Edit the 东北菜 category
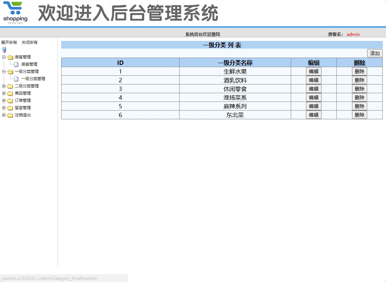386x282 pixels. coord(314,115)
